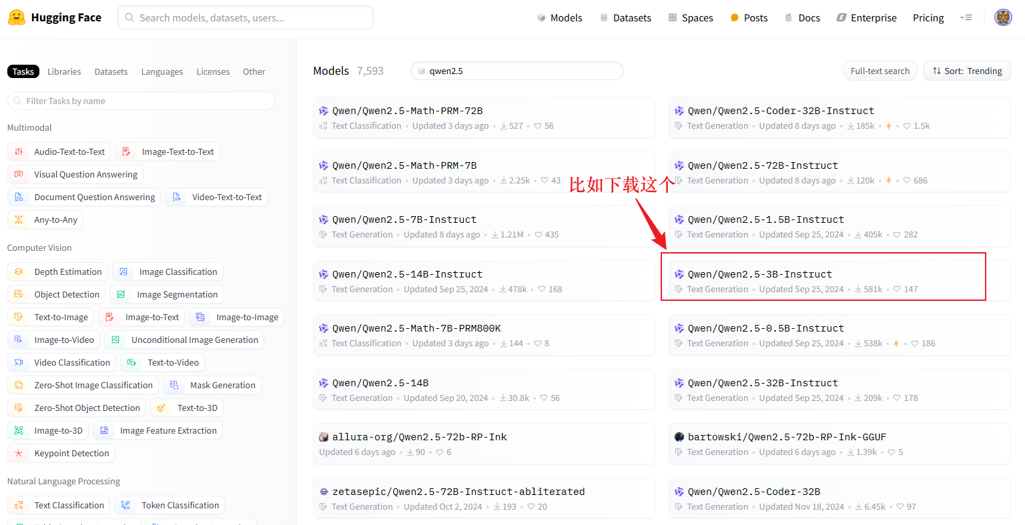Screen dimensions: 1025x525
Task: Click the Video Classification tag icon
Action: [x=19, y=362]
